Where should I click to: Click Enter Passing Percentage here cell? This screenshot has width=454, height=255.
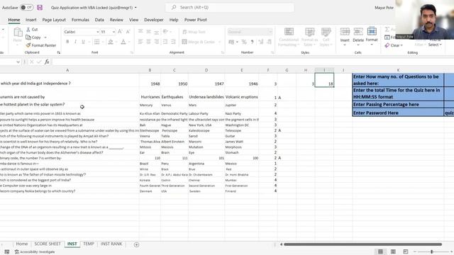[398, 104]
